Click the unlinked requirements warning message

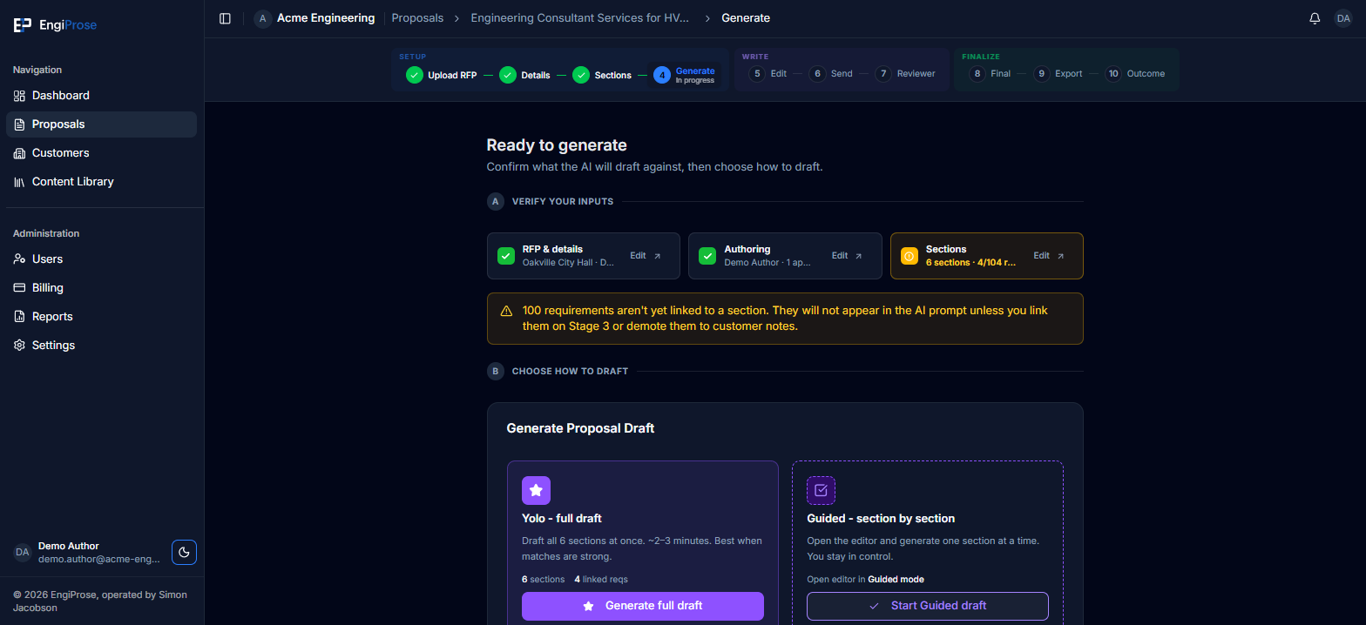(785, 319)
